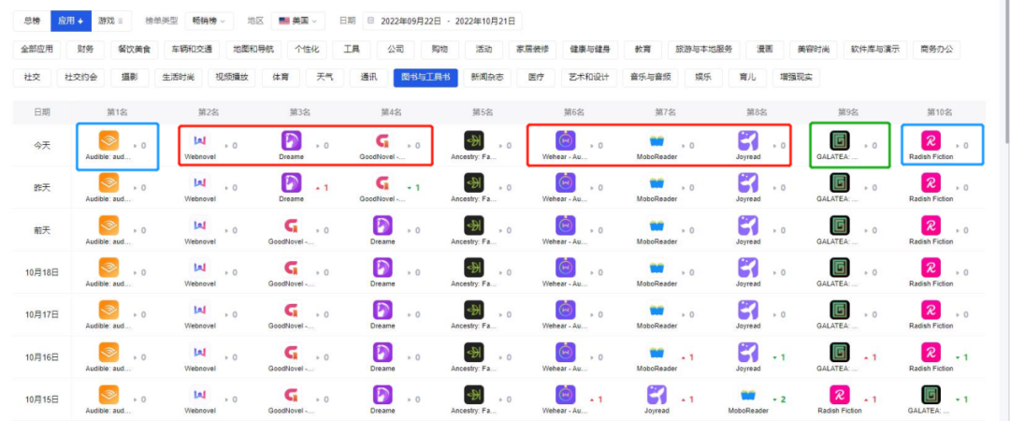The image size is (1010, 421).
Task: Open the 美国 region dropdown
Action: coord(297,20)
